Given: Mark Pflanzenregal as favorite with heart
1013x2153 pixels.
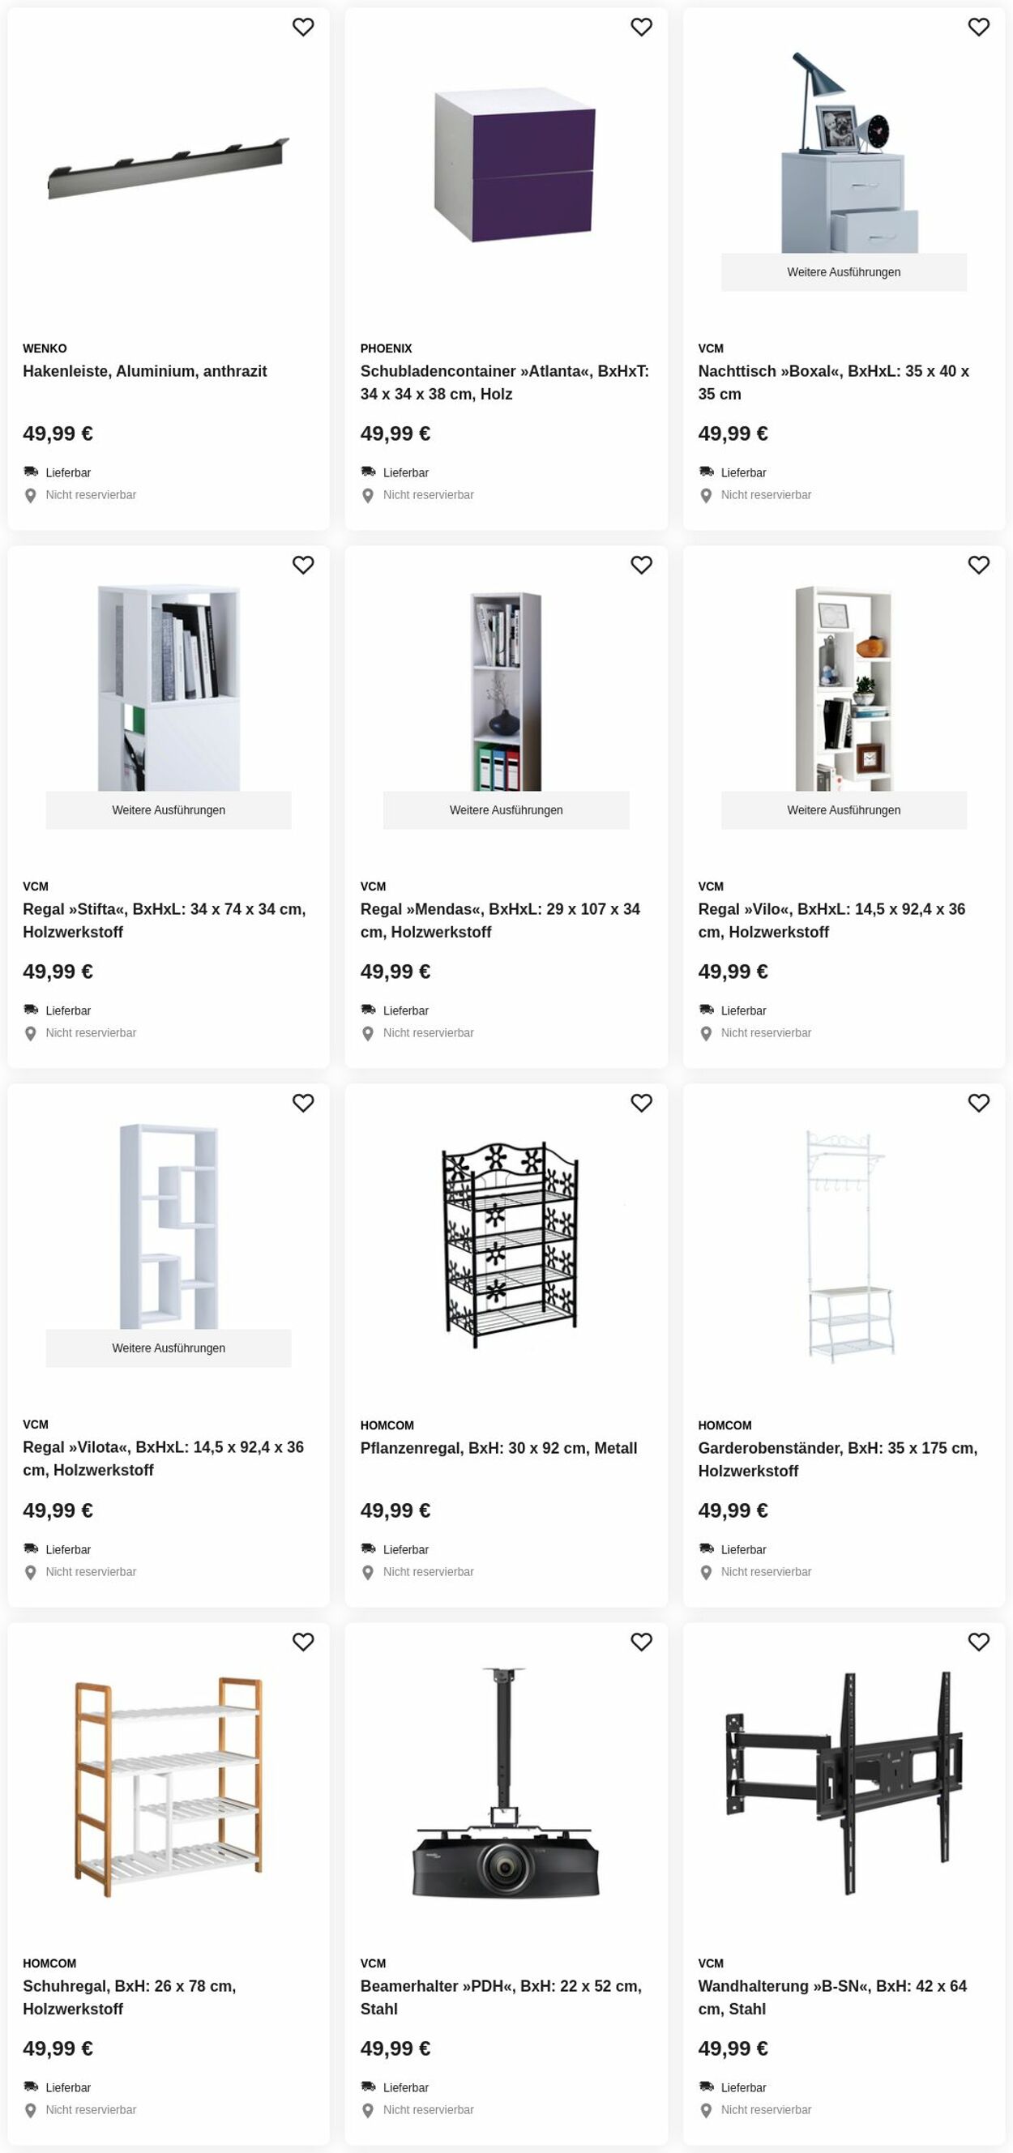Looking at the screenshot, I should click(x=641, y=1104).
